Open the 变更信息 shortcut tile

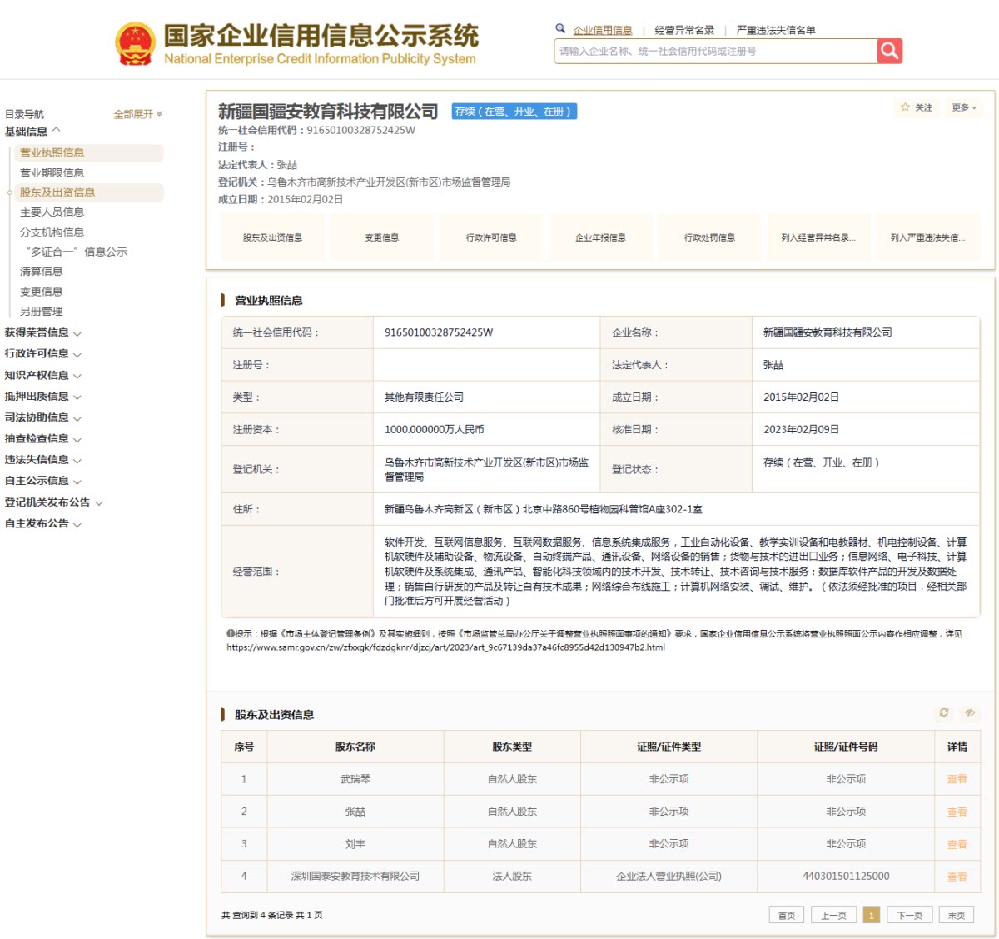(381, 237)
